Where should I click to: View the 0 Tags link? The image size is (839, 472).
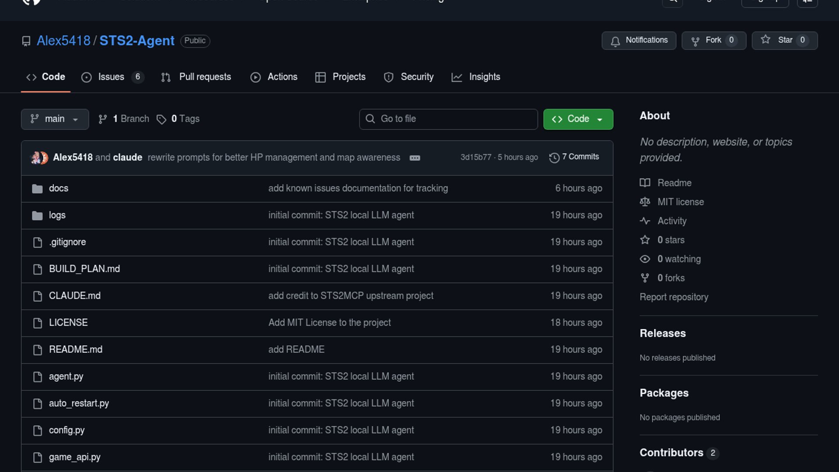(185, 119)
